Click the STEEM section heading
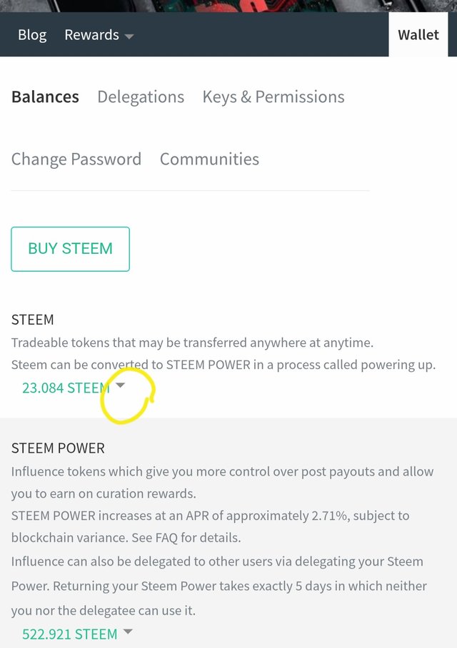The height and width of the screenshot is (648, 457). coord(33,320)
